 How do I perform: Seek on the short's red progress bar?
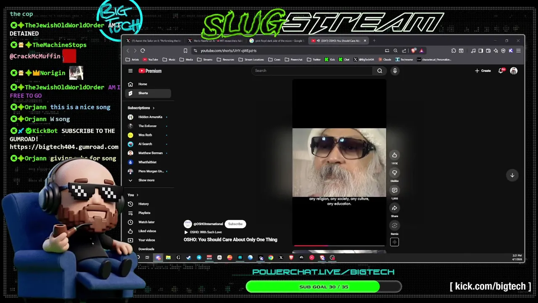(x=339, y=245)
